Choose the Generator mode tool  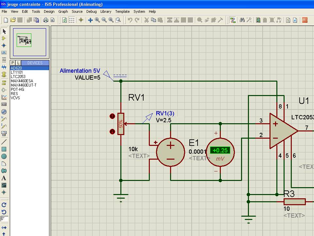tap(4, 112)
